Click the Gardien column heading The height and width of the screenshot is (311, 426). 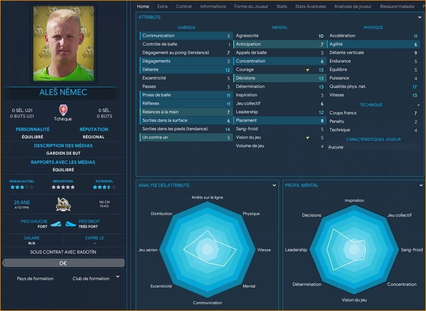pos(186,28)
